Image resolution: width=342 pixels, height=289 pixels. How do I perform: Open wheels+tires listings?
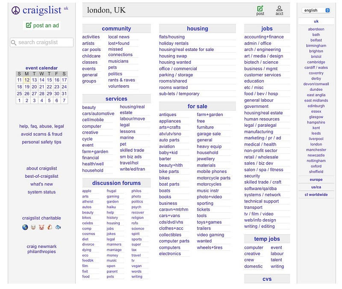tap(209, 247)
